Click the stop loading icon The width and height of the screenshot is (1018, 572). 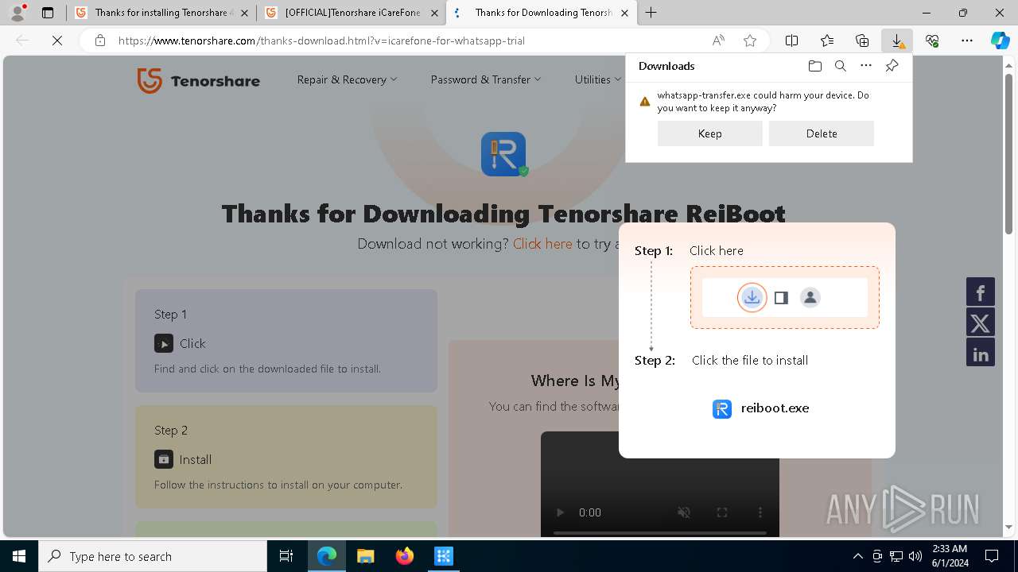click(x=57, y=41)
